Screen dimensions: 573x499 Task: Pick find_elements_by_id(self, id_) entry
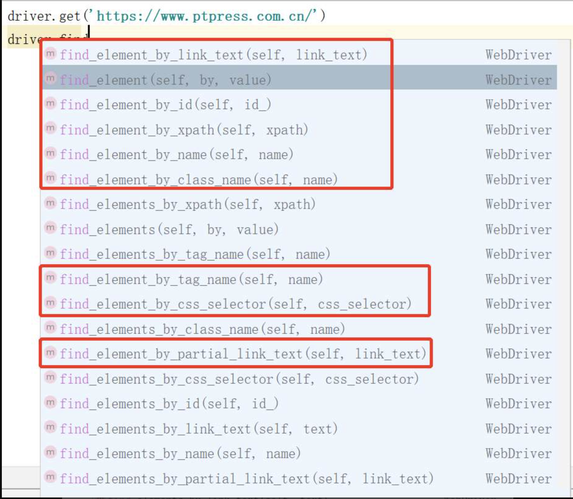click(299, 404)
